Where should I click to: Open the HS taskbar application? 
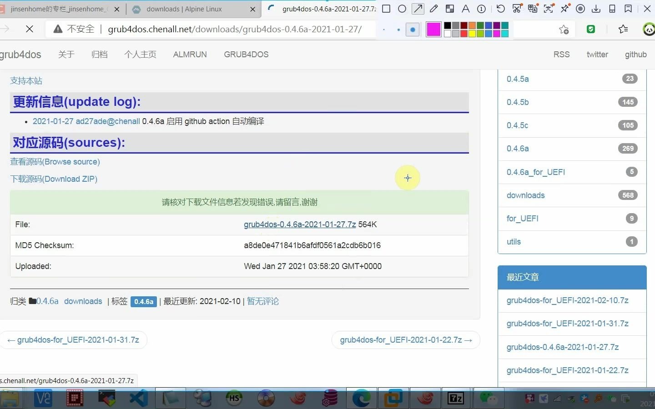tap(234, 399)
